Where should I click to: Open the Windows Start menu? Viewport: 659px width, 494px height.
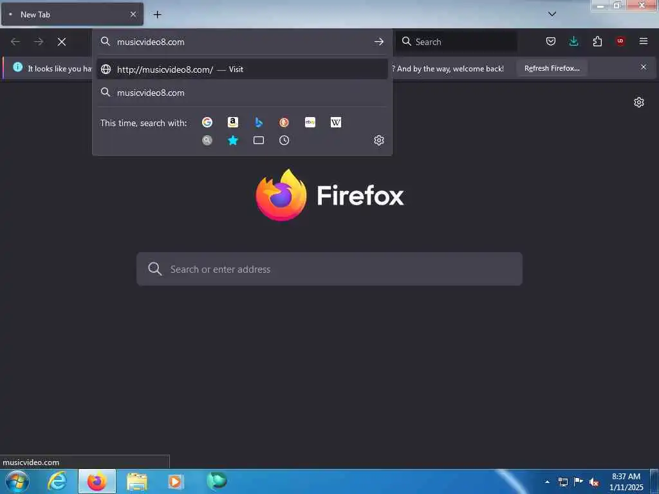(17, 481)
